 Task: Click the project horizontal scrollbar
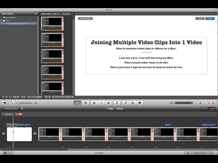coord(34,149)
